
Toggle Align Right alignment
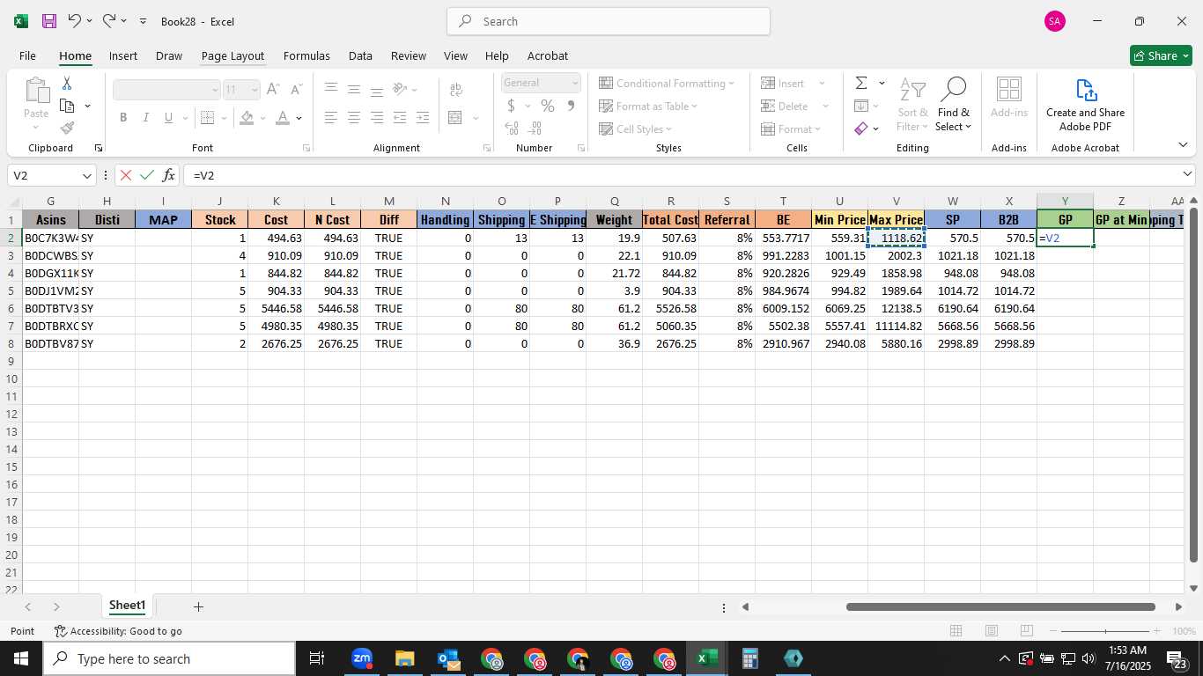point(377,117)
